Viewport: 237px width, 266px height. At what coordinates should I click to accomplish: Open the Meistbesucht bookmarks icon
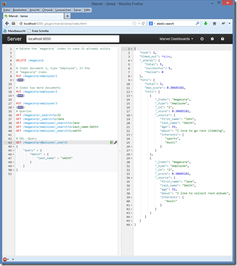tap(5, 31)
